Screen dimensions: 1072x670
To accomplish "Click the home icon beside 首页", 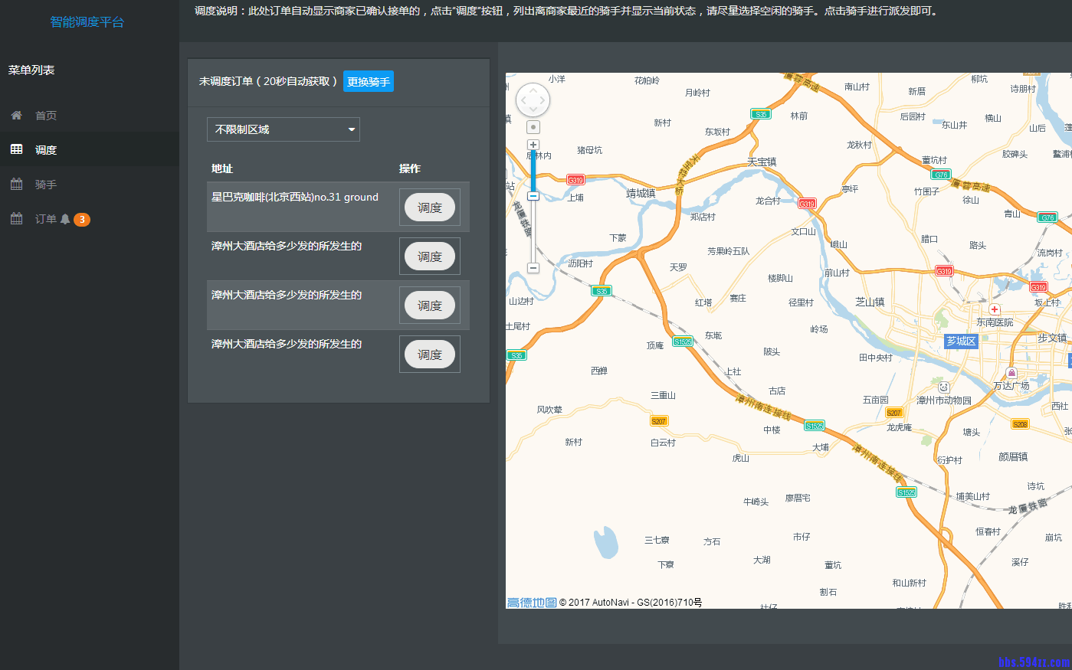I will point(16,116).
